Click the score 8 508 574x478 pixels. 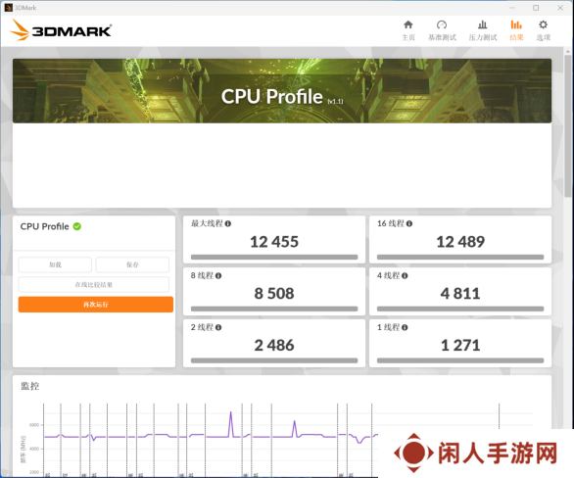(x=274, y=294)
